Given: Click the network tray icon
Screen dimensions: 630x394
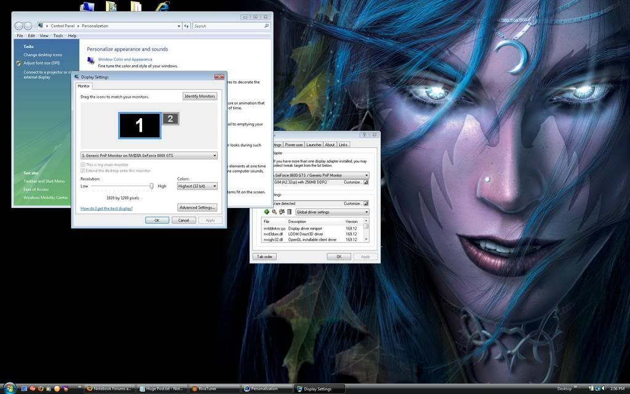Looking at the screenshot, I should pyautogui.click(x=597, y=388).
